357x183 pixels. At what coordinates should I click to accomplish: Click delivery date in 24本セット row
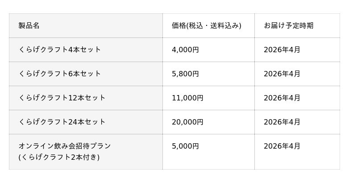[x=282, y=122]
